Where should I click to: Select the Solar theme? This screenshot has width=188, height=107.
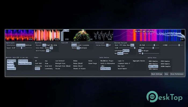coord(90,61)
